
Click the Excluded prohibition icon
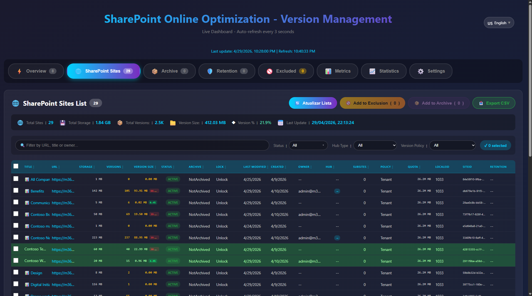[269, 71]
